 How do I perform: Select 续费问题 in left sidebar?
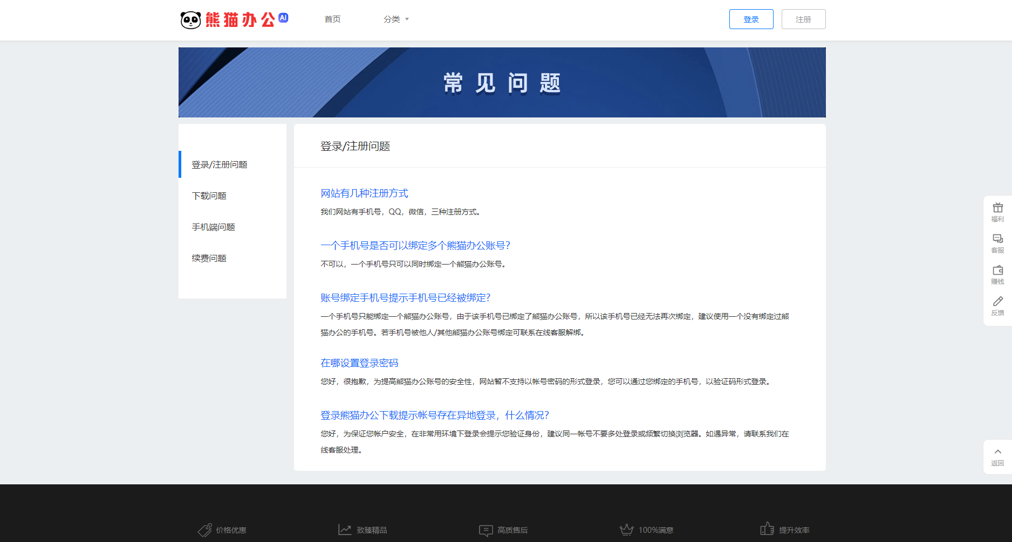209,258
